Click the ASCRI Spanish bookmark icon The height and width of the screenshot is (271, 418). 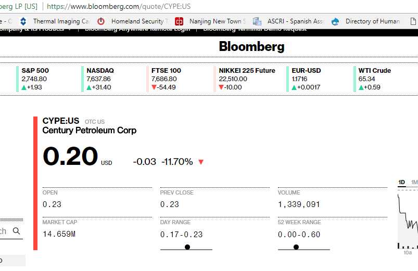257,21
